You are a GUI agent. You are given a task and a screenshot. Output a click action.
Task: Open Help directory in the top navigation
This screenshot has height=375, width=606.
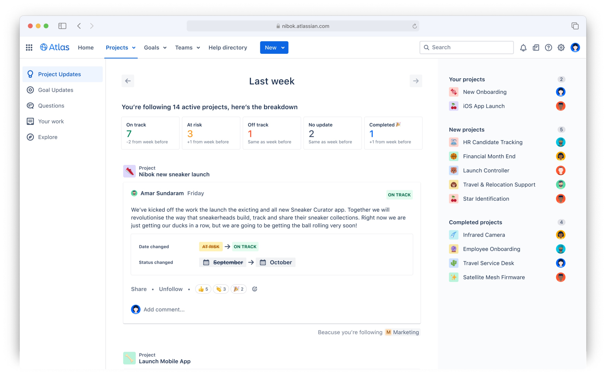pos(228,48)
